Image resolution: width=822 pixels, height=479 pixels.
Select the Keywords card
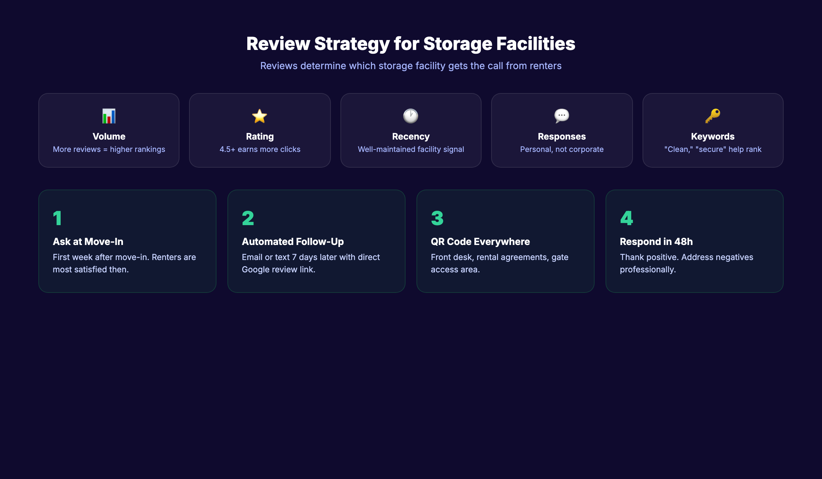click(713, 130)
